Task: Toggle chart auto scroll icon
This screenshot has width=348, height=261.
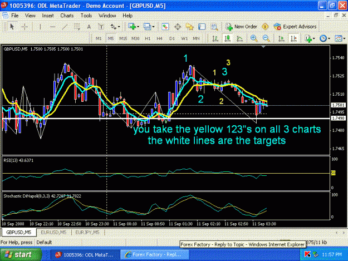Action: pyautogui.click(x=281, y=38)
